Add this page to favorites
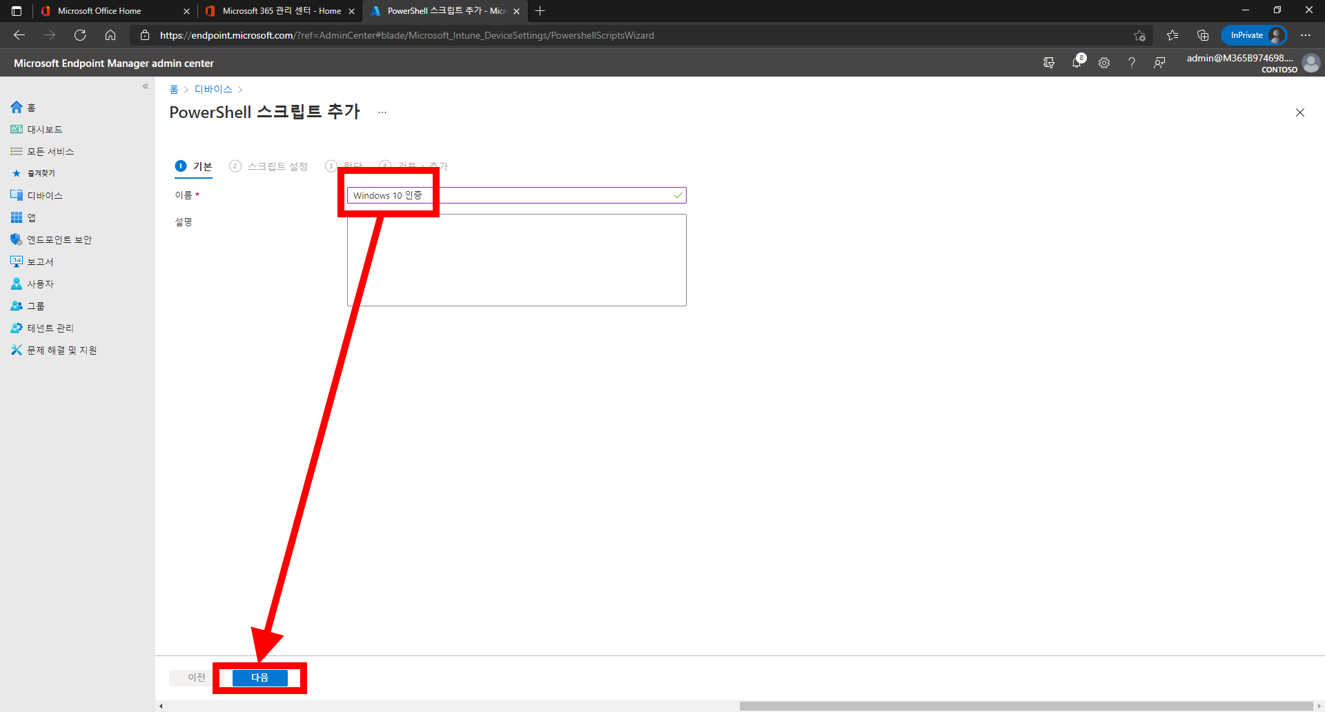 point(1139,35)
